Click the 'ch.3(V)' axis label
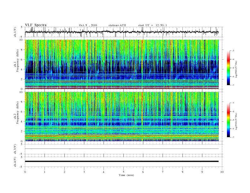 15,149
